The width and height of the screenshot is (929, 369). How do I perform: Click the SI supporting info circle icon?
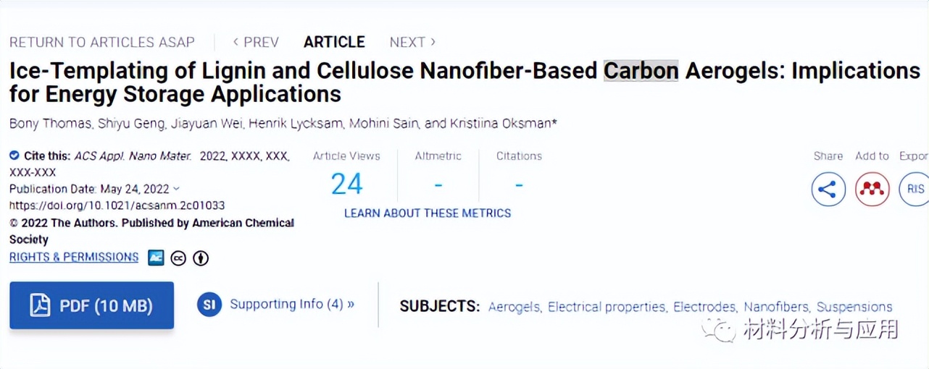[209, 305]
